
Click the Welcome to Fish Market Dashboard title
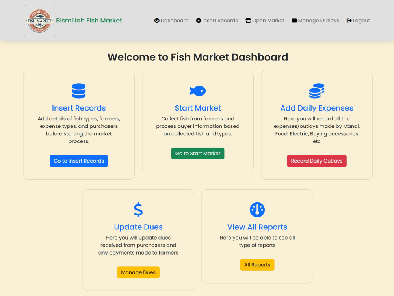click(x=198, y=57)
